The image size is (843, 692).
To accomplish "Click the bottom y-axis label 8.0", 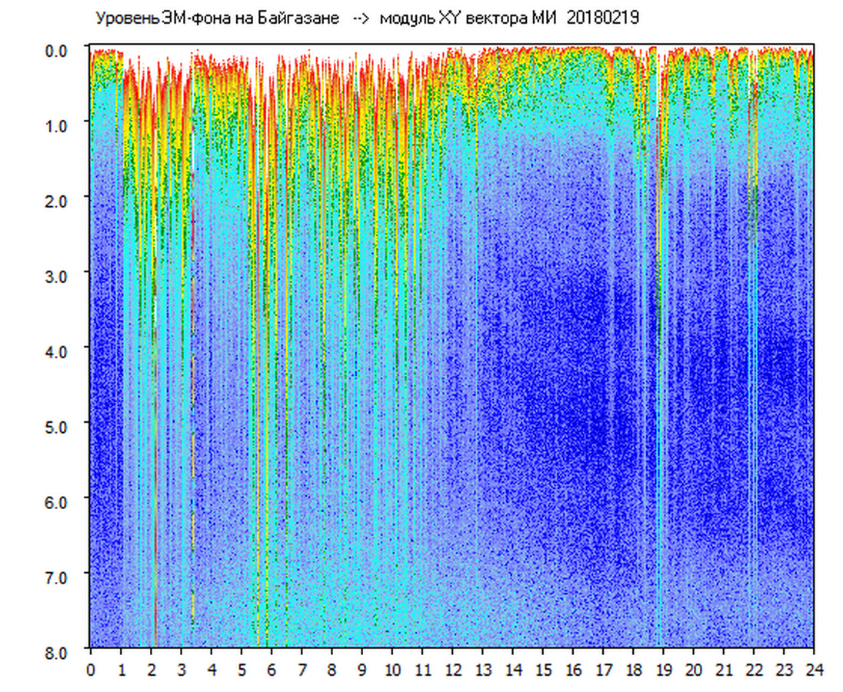I will (57, 650).
